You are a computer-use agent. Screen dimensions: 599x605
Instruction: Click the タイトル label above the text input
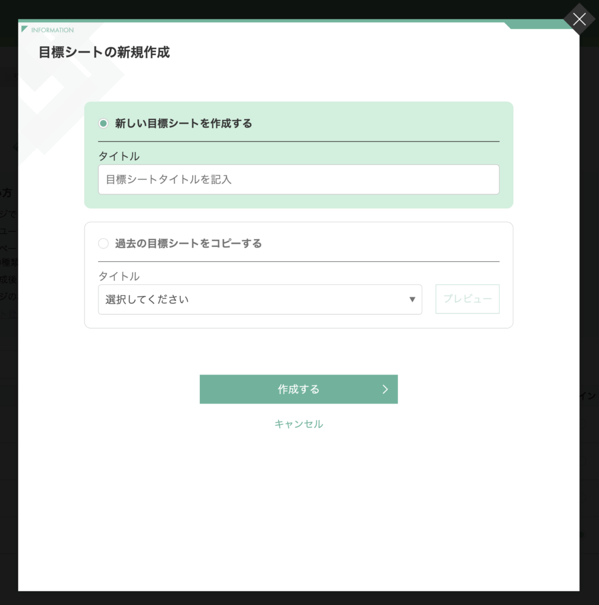[119, 157]
